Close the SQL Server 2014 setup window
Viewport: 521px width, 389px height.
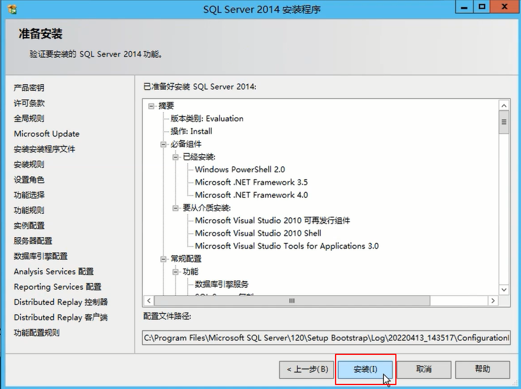(x=505, y=7)
